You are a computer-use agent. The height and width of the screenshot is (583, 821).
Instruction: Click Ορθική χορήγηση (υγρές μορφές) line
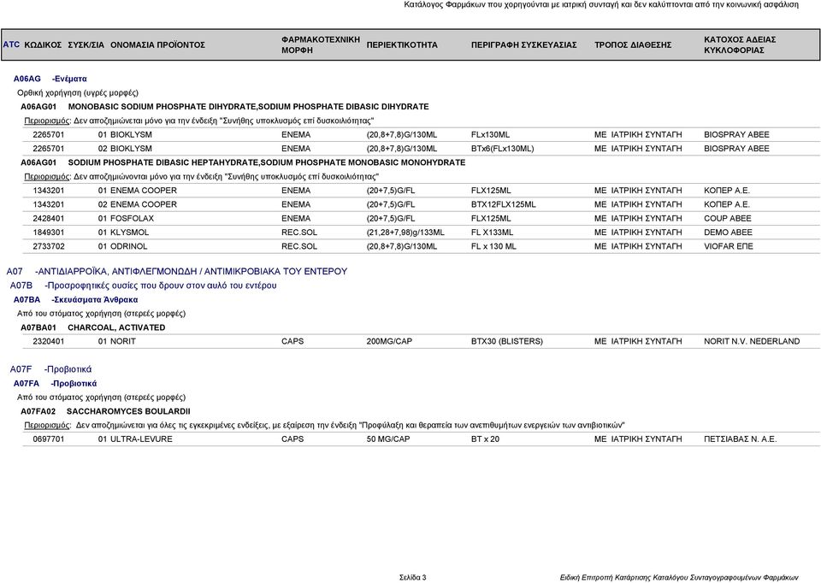tap(78, 92)
